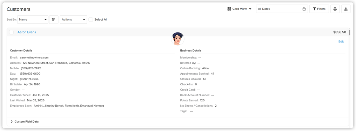Click the print icon button
This screenshot has height=131, width=356.
click(x=335, y=9)
